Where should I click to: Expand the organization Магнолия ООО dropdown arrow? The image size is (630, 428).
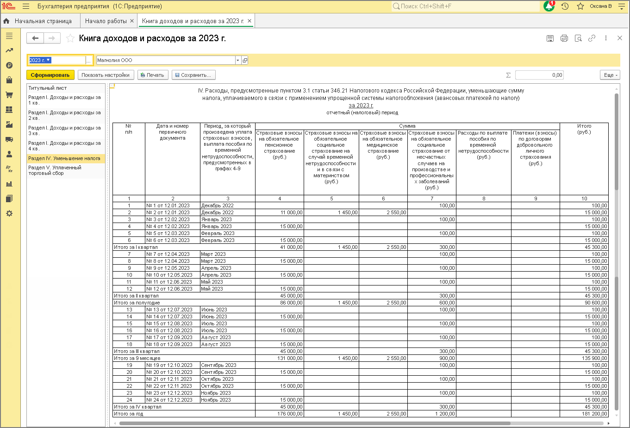tap(238, 60)
